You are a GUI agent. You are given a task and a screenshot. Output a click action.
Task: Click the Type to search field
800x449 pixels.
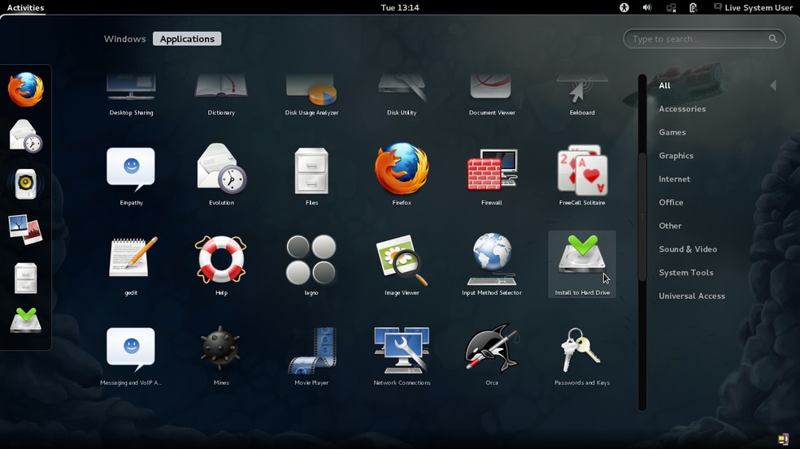[698, 39]
